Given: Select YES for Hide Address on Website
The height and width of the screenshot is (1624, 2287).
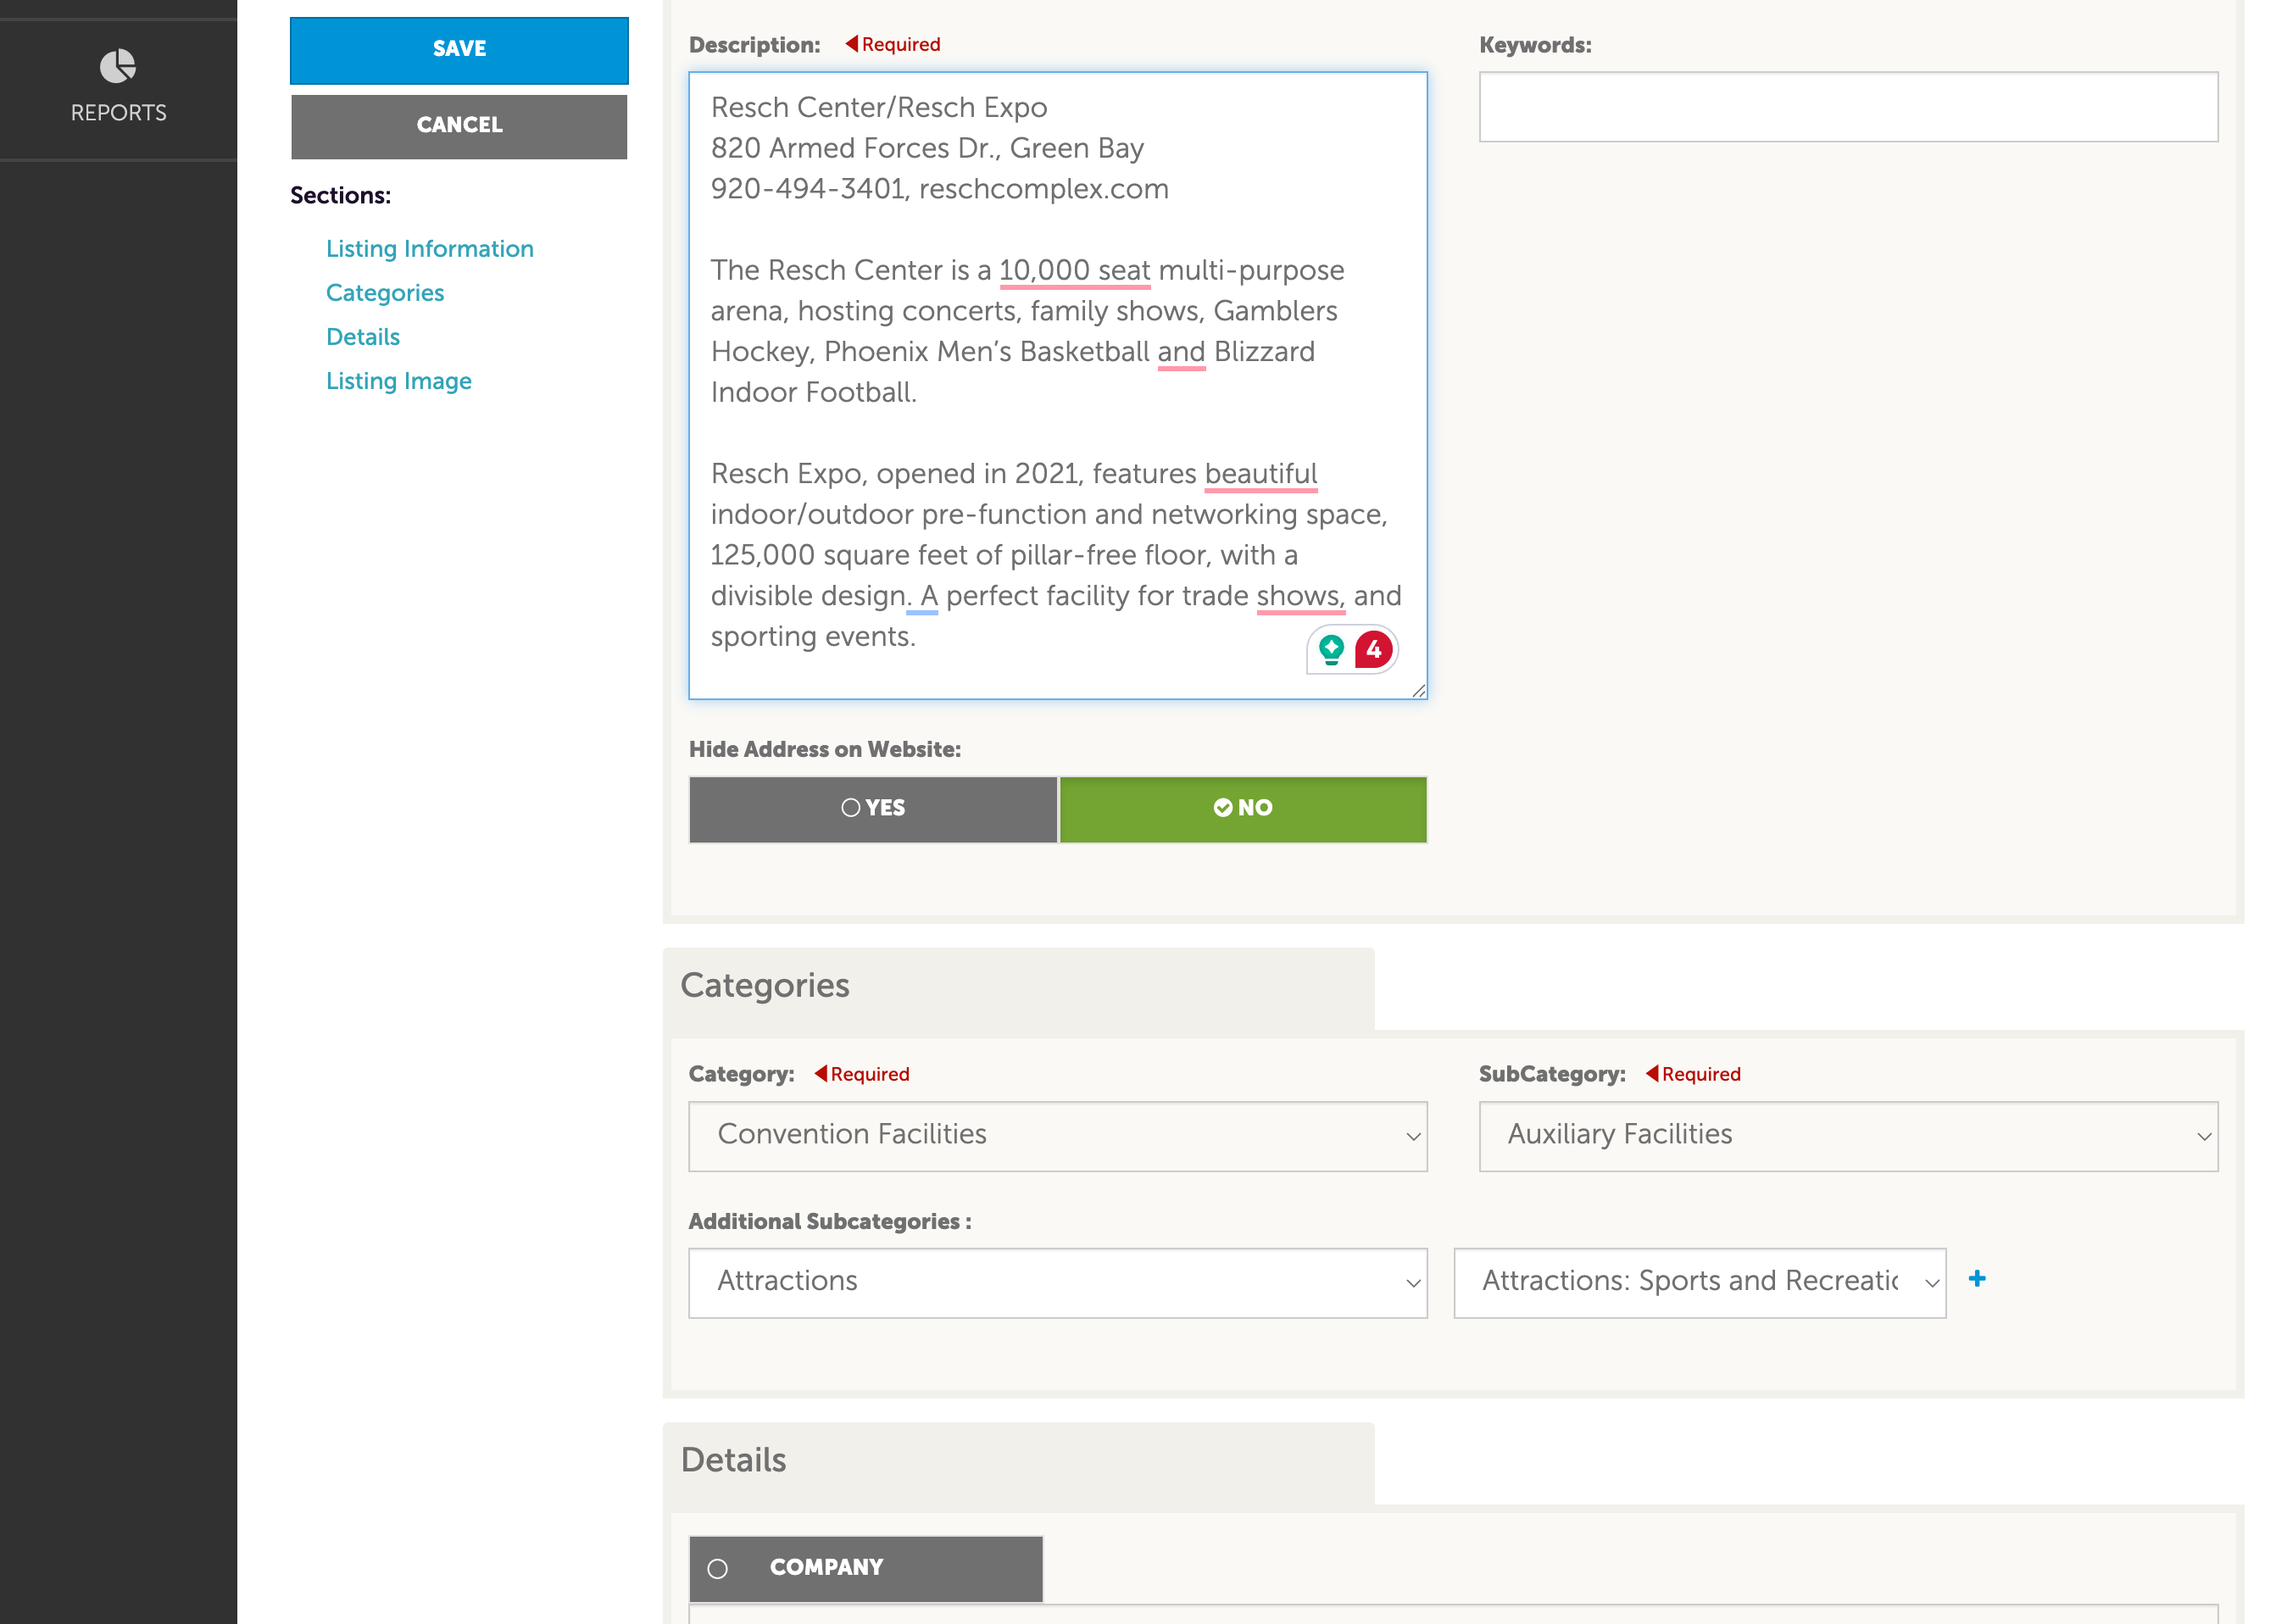Looking at the screenshot, I should click(x=873, y=809).
